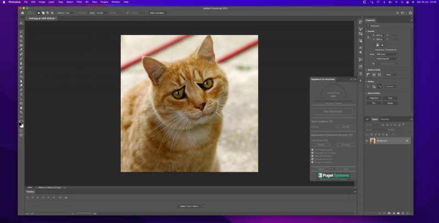Open dropdown arrow beside Create Video Timeline
The height and width of the screenshot is (223, 439).
click(x=203, y=206)
